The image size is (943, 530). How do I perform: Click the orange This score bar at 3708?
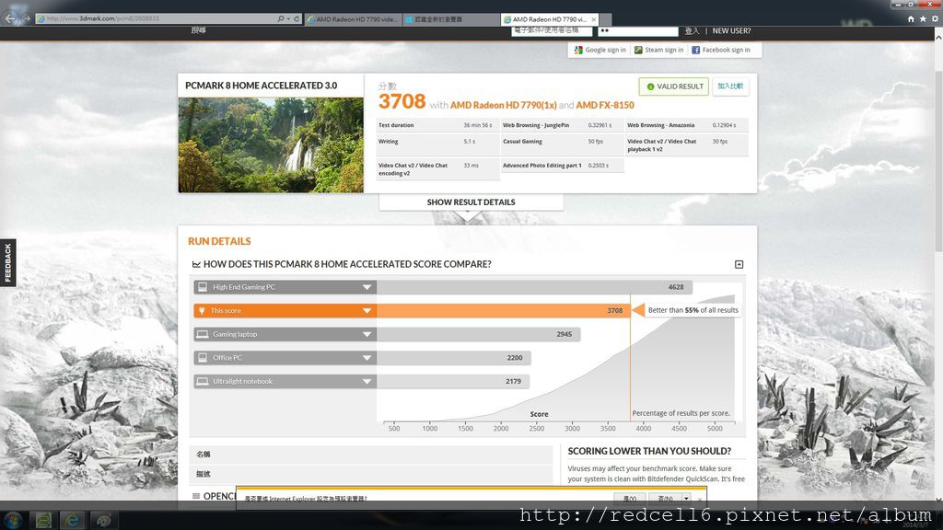point(504,311)
